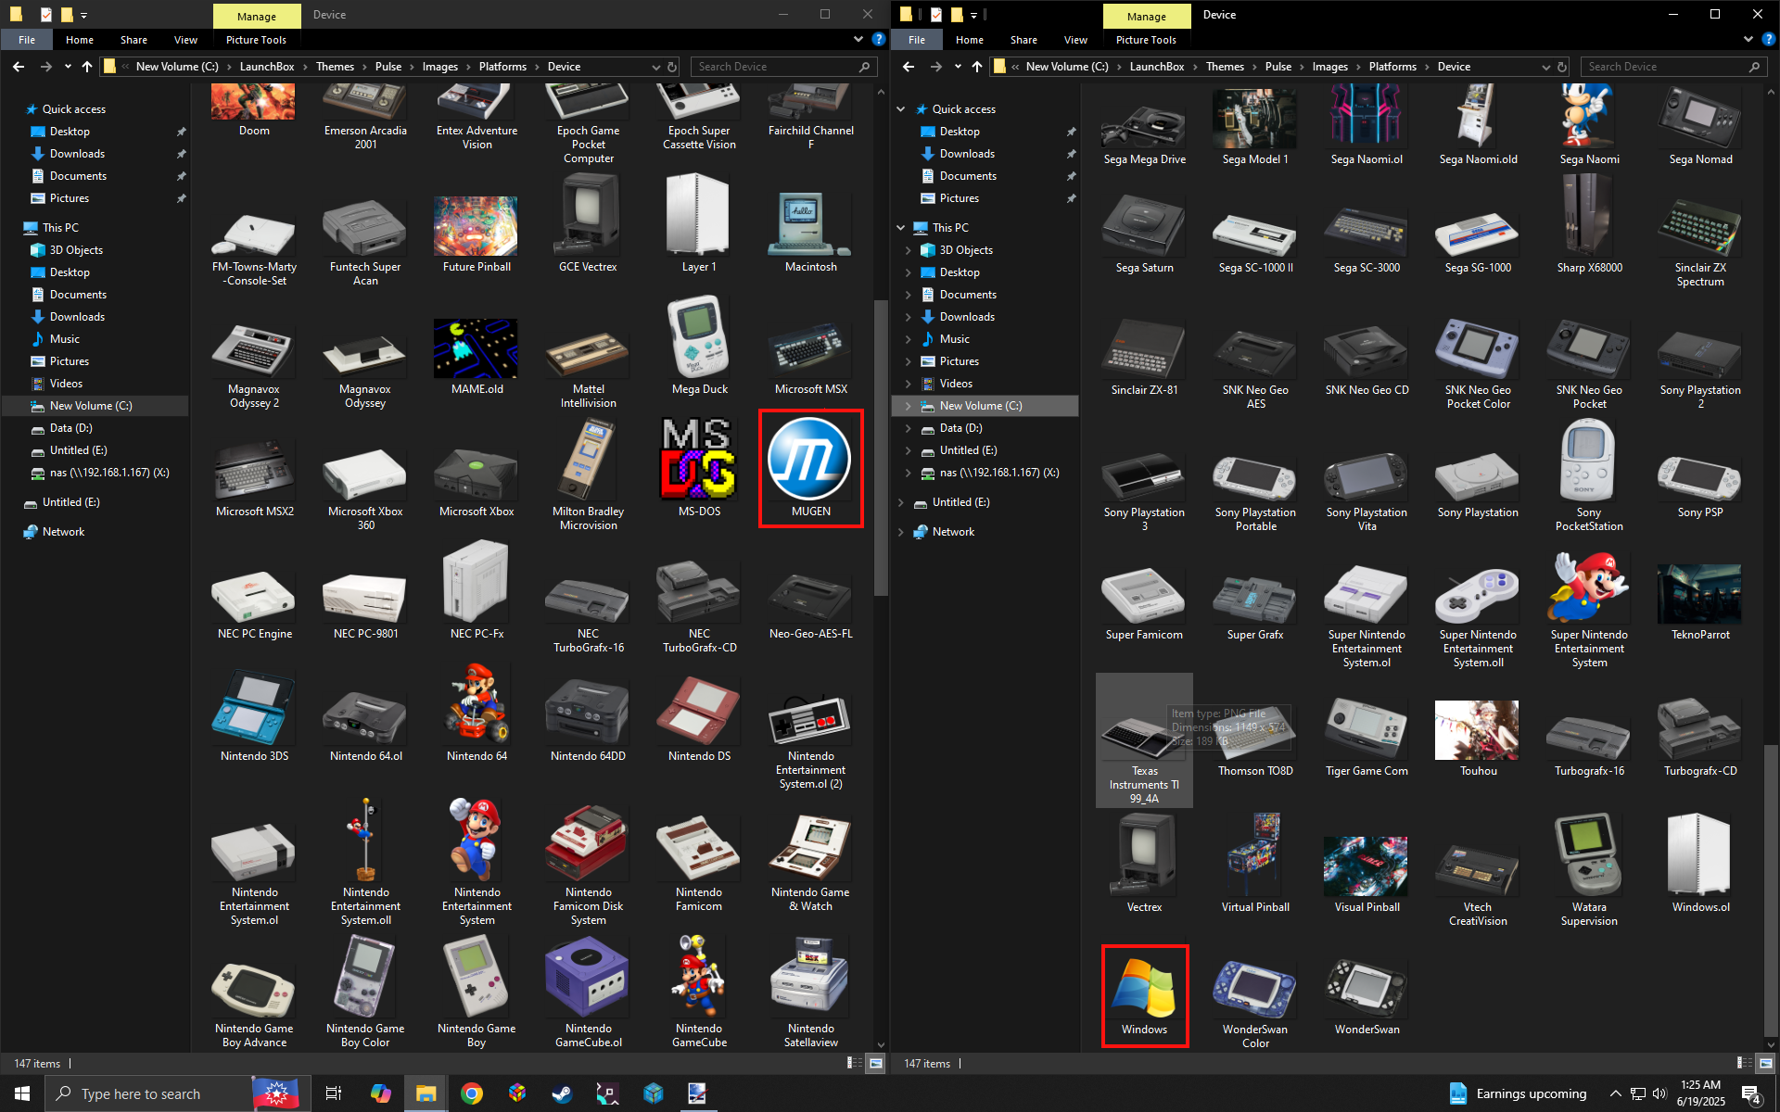Open Google Chrome from the taskbar
Screen dimensions: 1780x1112
click(472, 1093)
